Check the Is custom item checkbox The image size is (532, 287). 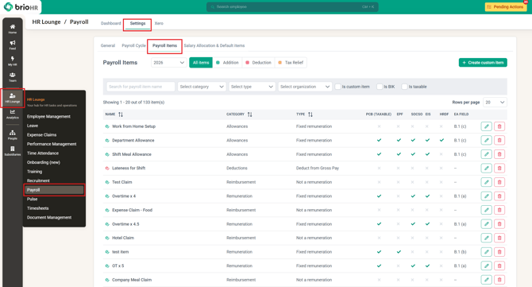coord(338,87)
